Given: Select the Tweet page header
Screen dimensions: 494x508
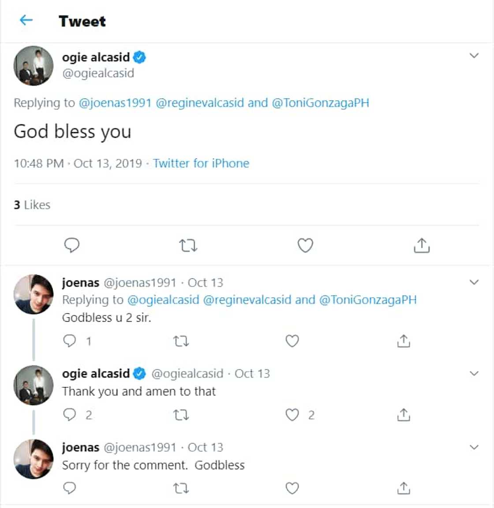Looking at the screenshot, I should point(82,20).
